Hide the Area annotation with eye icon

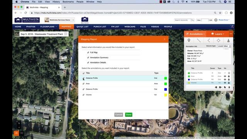[225, 76]
